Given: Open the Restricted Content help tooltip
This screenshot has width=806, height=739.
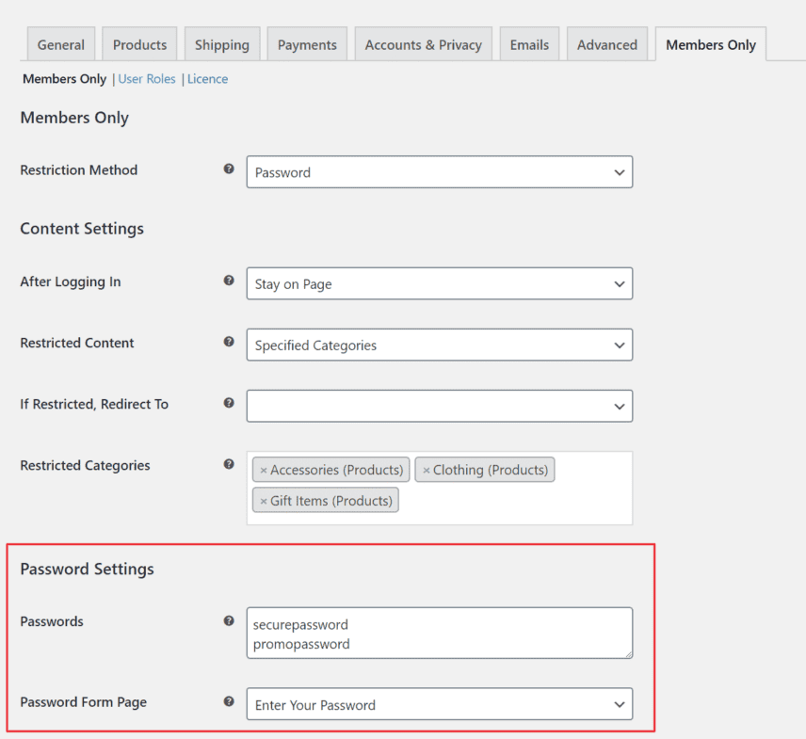Looking at the screenshot, I should click(x=229, y=343).
